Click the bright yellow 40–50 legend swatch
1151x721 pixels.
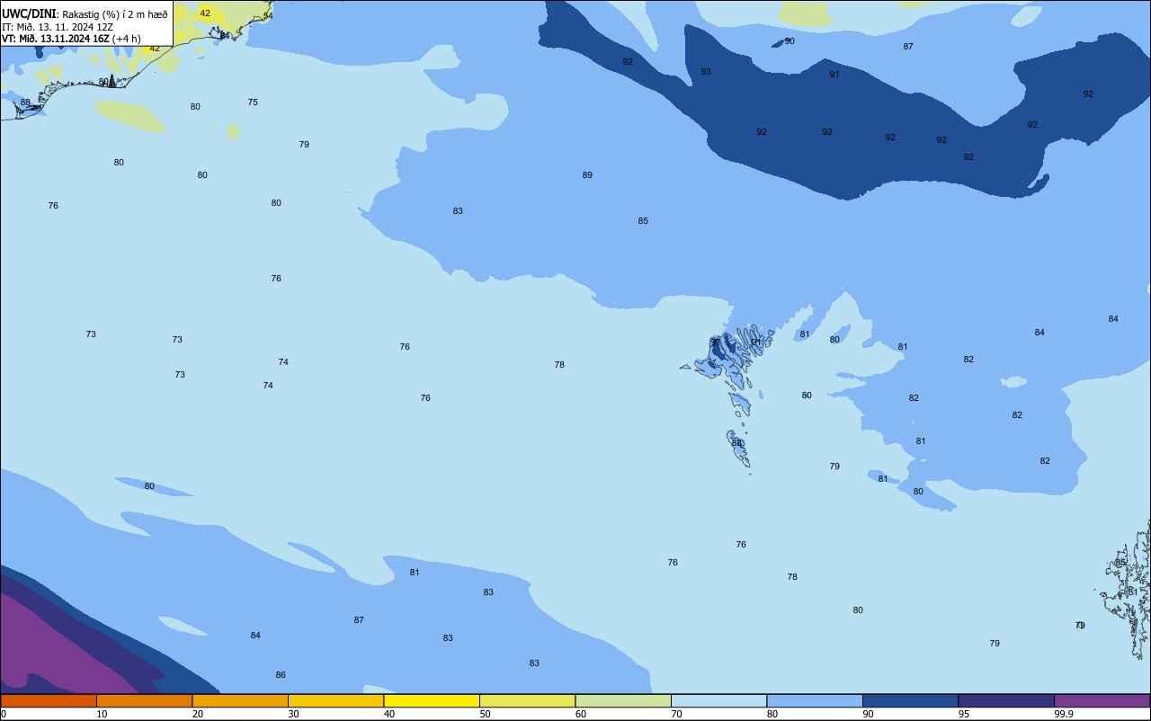tap(432, 700)
